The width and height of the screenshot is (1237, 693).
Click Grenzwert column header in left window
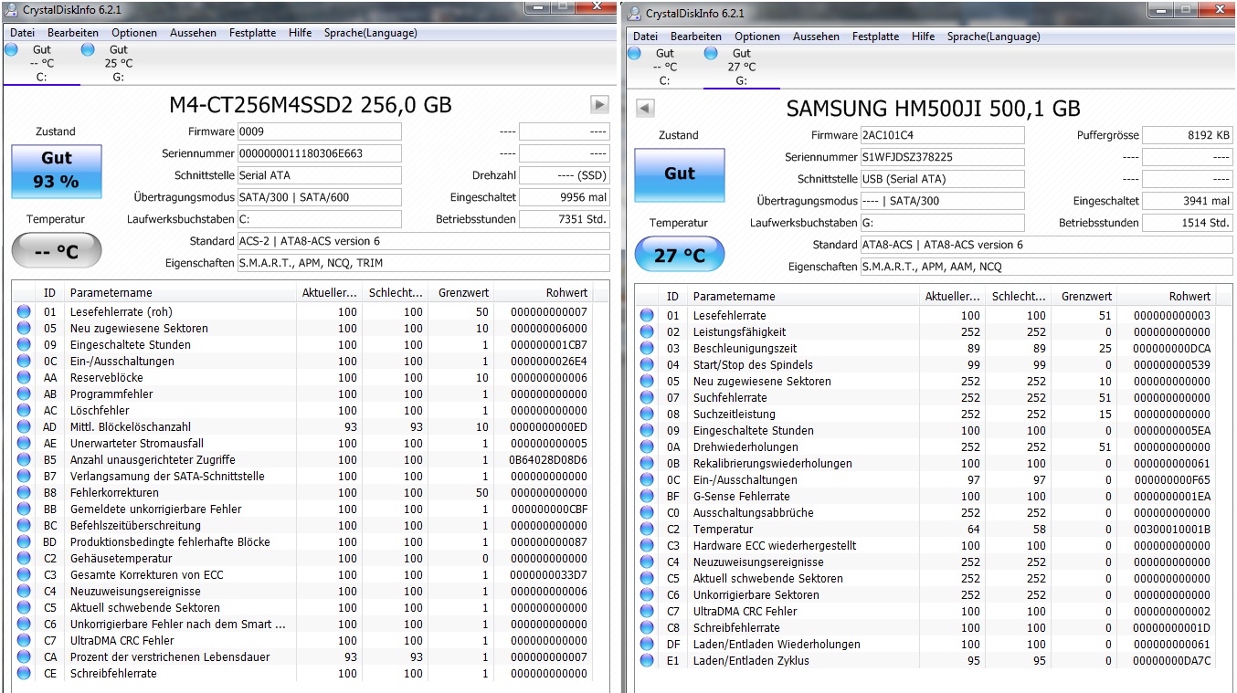pyautogui.click(x=461, y=293)
